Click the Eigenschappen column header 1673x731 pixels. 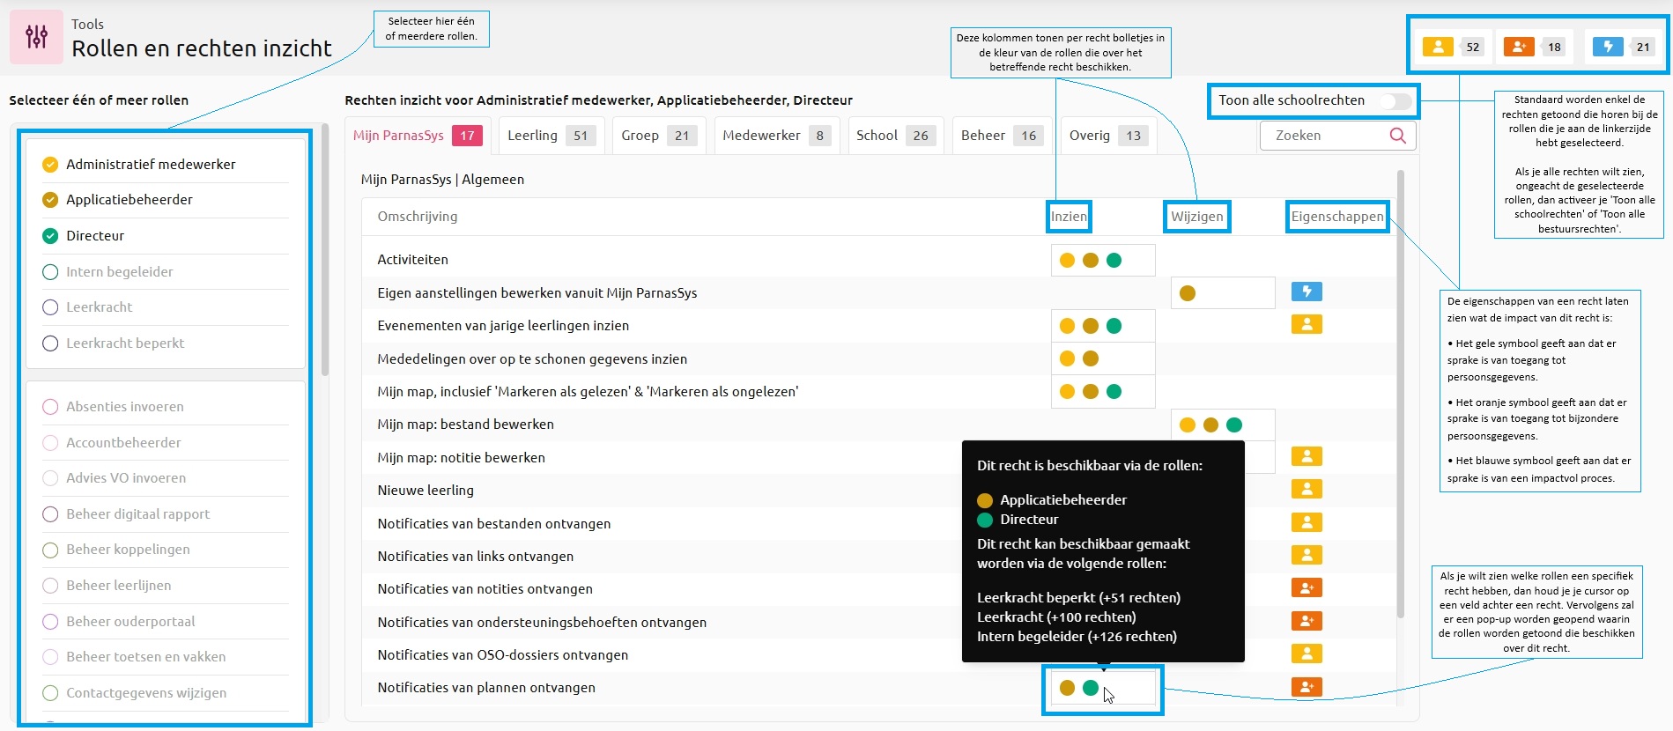click(1336, 217)
